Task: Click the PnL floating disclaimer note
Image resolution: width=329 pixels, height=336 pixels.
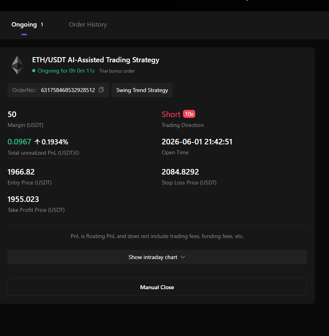Action: [x=157, y=236]
